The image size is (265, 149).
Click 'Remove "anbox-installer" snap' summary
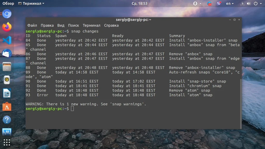[x=202, y=68]
